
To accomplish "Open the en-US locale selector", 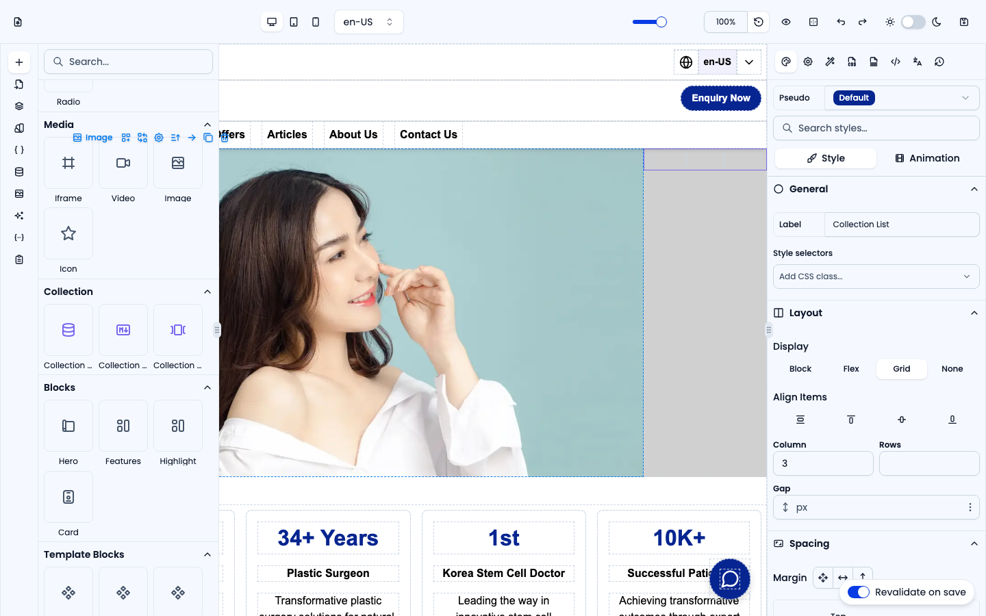I will (369, 22).
